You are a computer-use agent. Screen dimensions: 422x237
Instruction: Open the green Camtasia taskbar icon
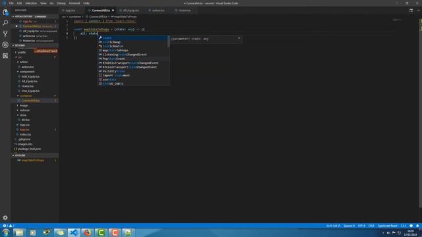[101, 232]
